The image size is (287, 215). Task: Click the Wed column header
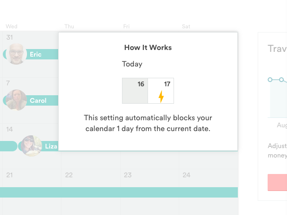click(x=12, y=26)
